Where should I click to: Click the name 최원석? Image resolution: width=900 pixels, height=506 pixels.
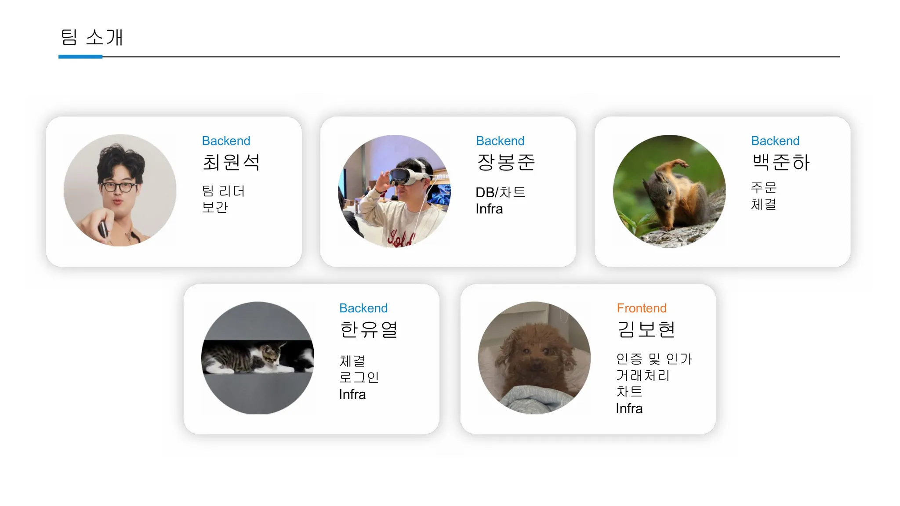231,162
